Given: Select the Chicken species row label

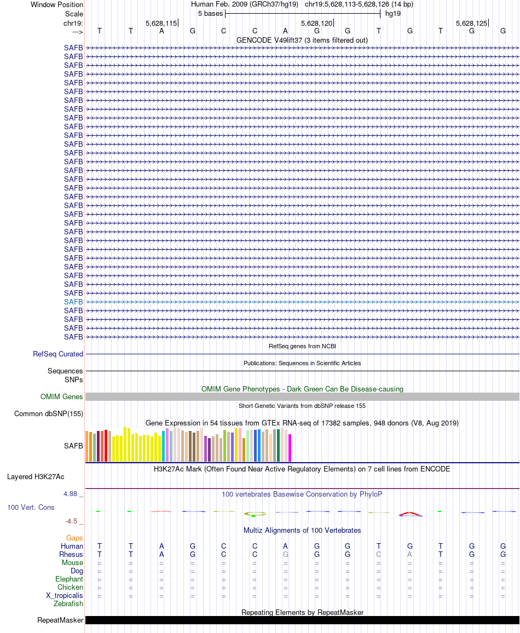Looking at the screenshot, I should click(70, 588).
